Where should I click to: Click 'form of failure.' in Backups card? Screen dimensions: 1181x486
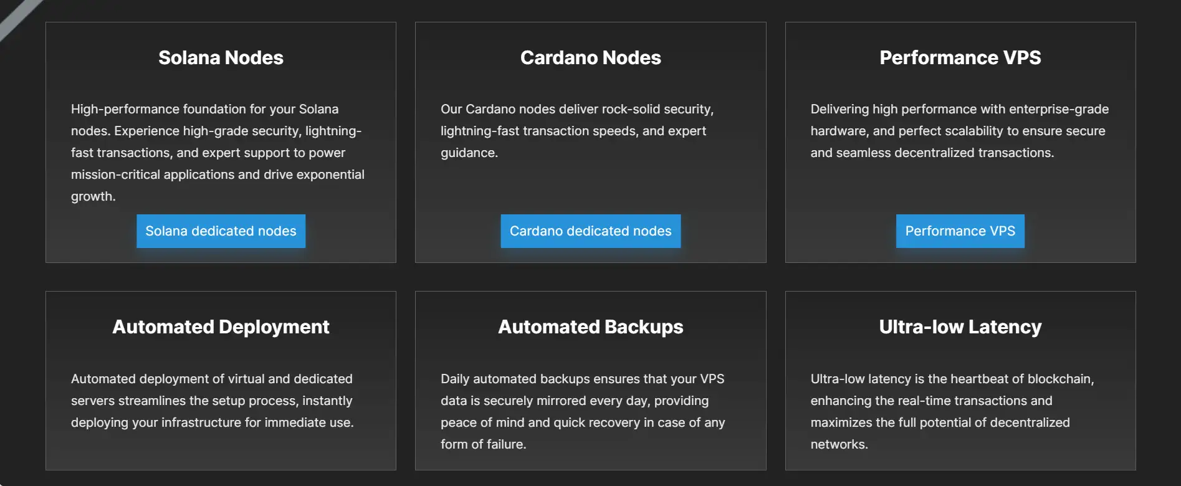coord(483,445)
